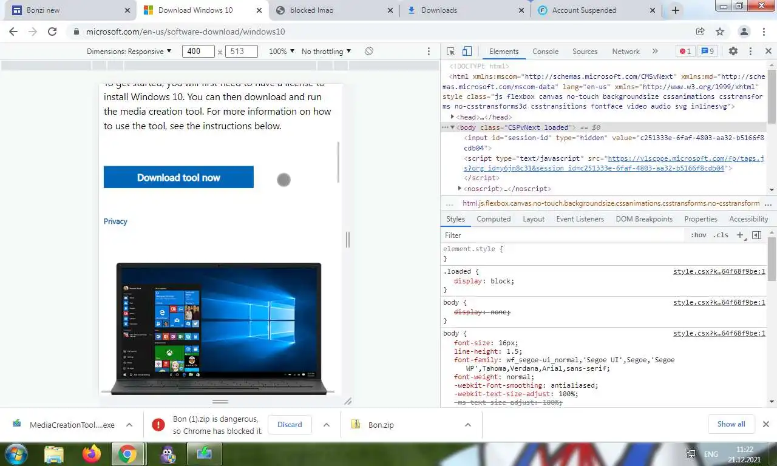Edit the viewport width field 400
This screenshot has height=466, width=777.
pos(198,52)
